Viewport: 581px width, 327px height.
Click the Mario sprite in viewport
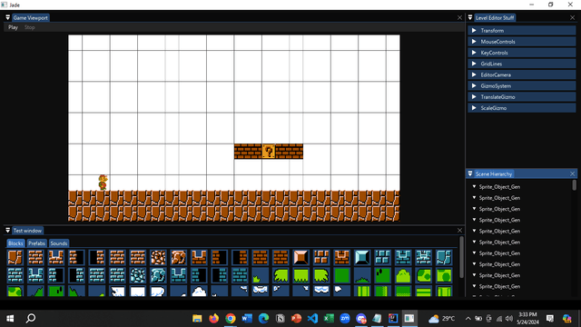coord(103,183)
